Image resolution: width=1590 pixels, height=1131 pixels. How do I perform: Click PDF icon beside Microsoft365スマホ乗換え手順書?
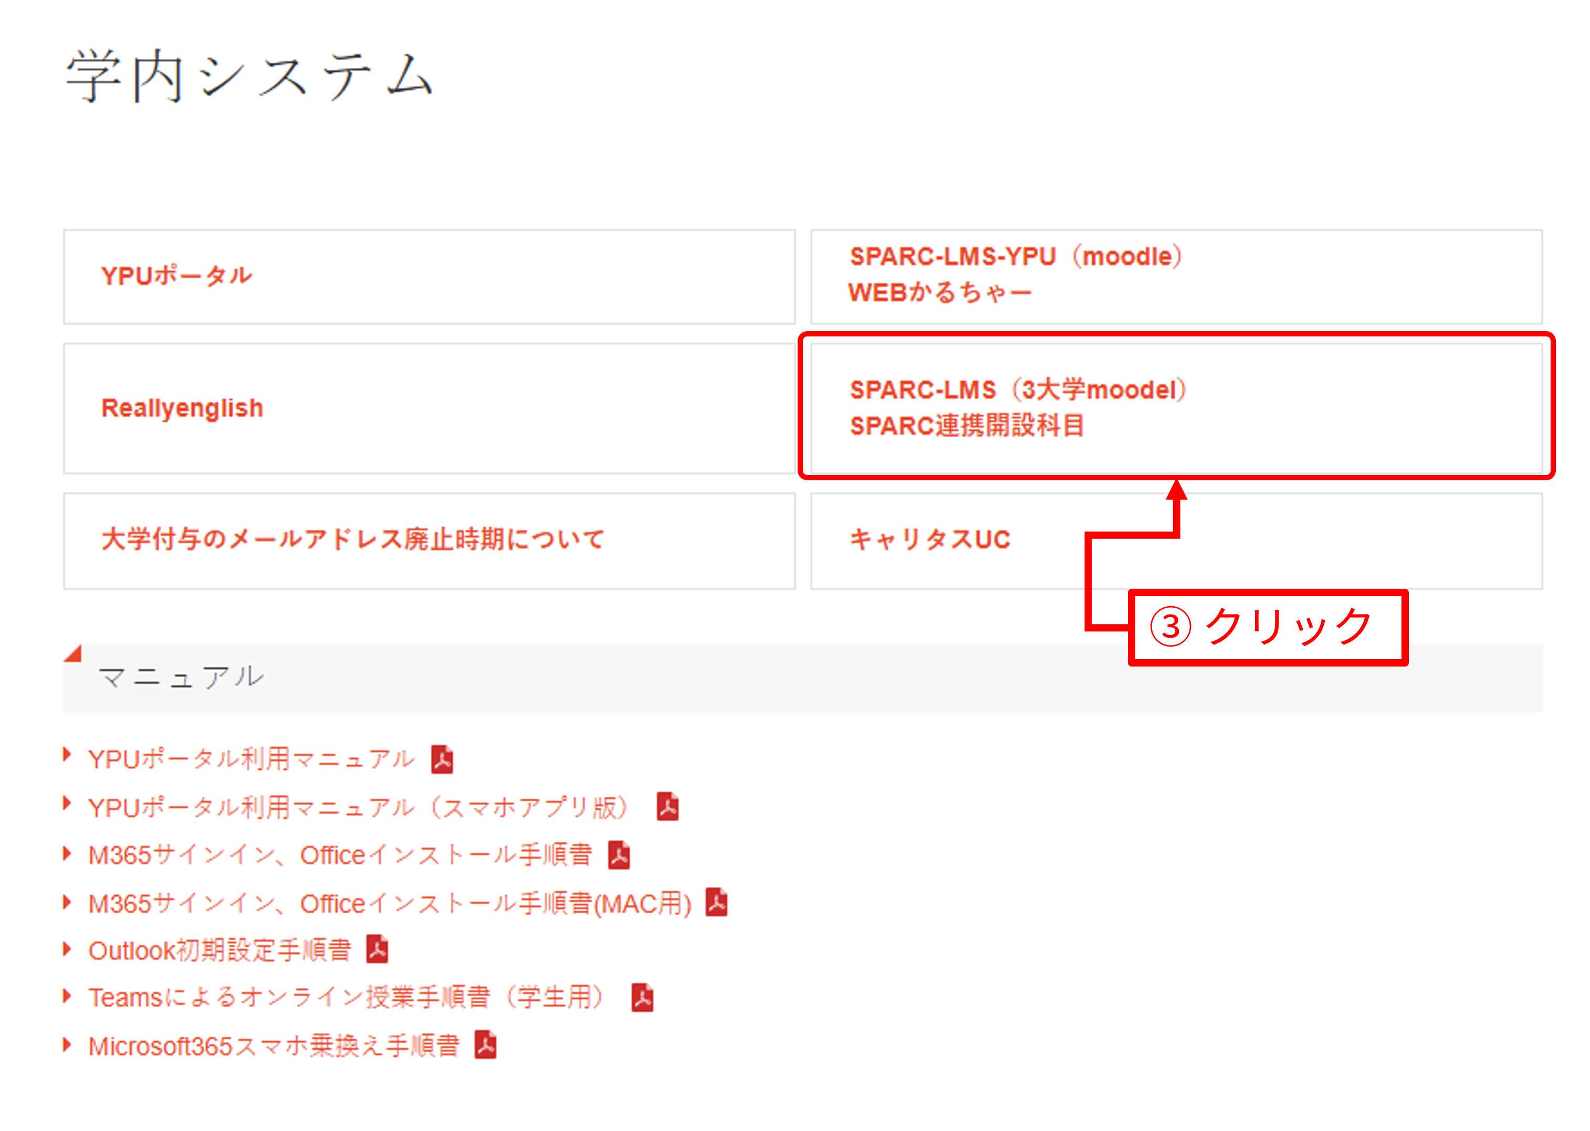[x=485, y=1044]
